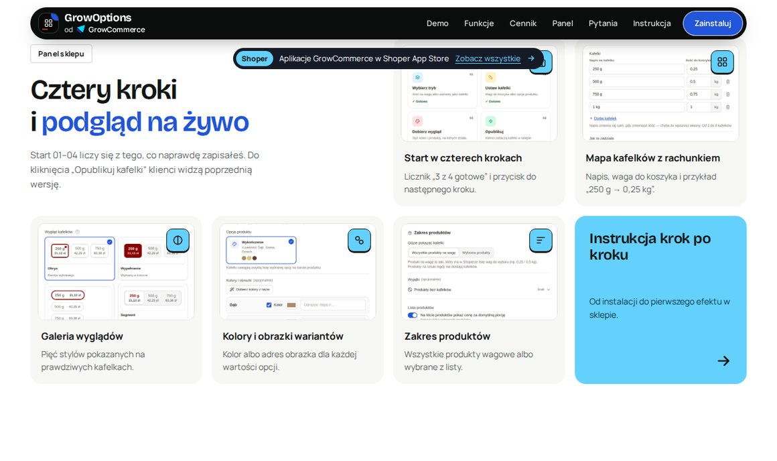Click the 1 kg tile label input
Viewport: 777px width, 461px height.
tap(637, 107)
